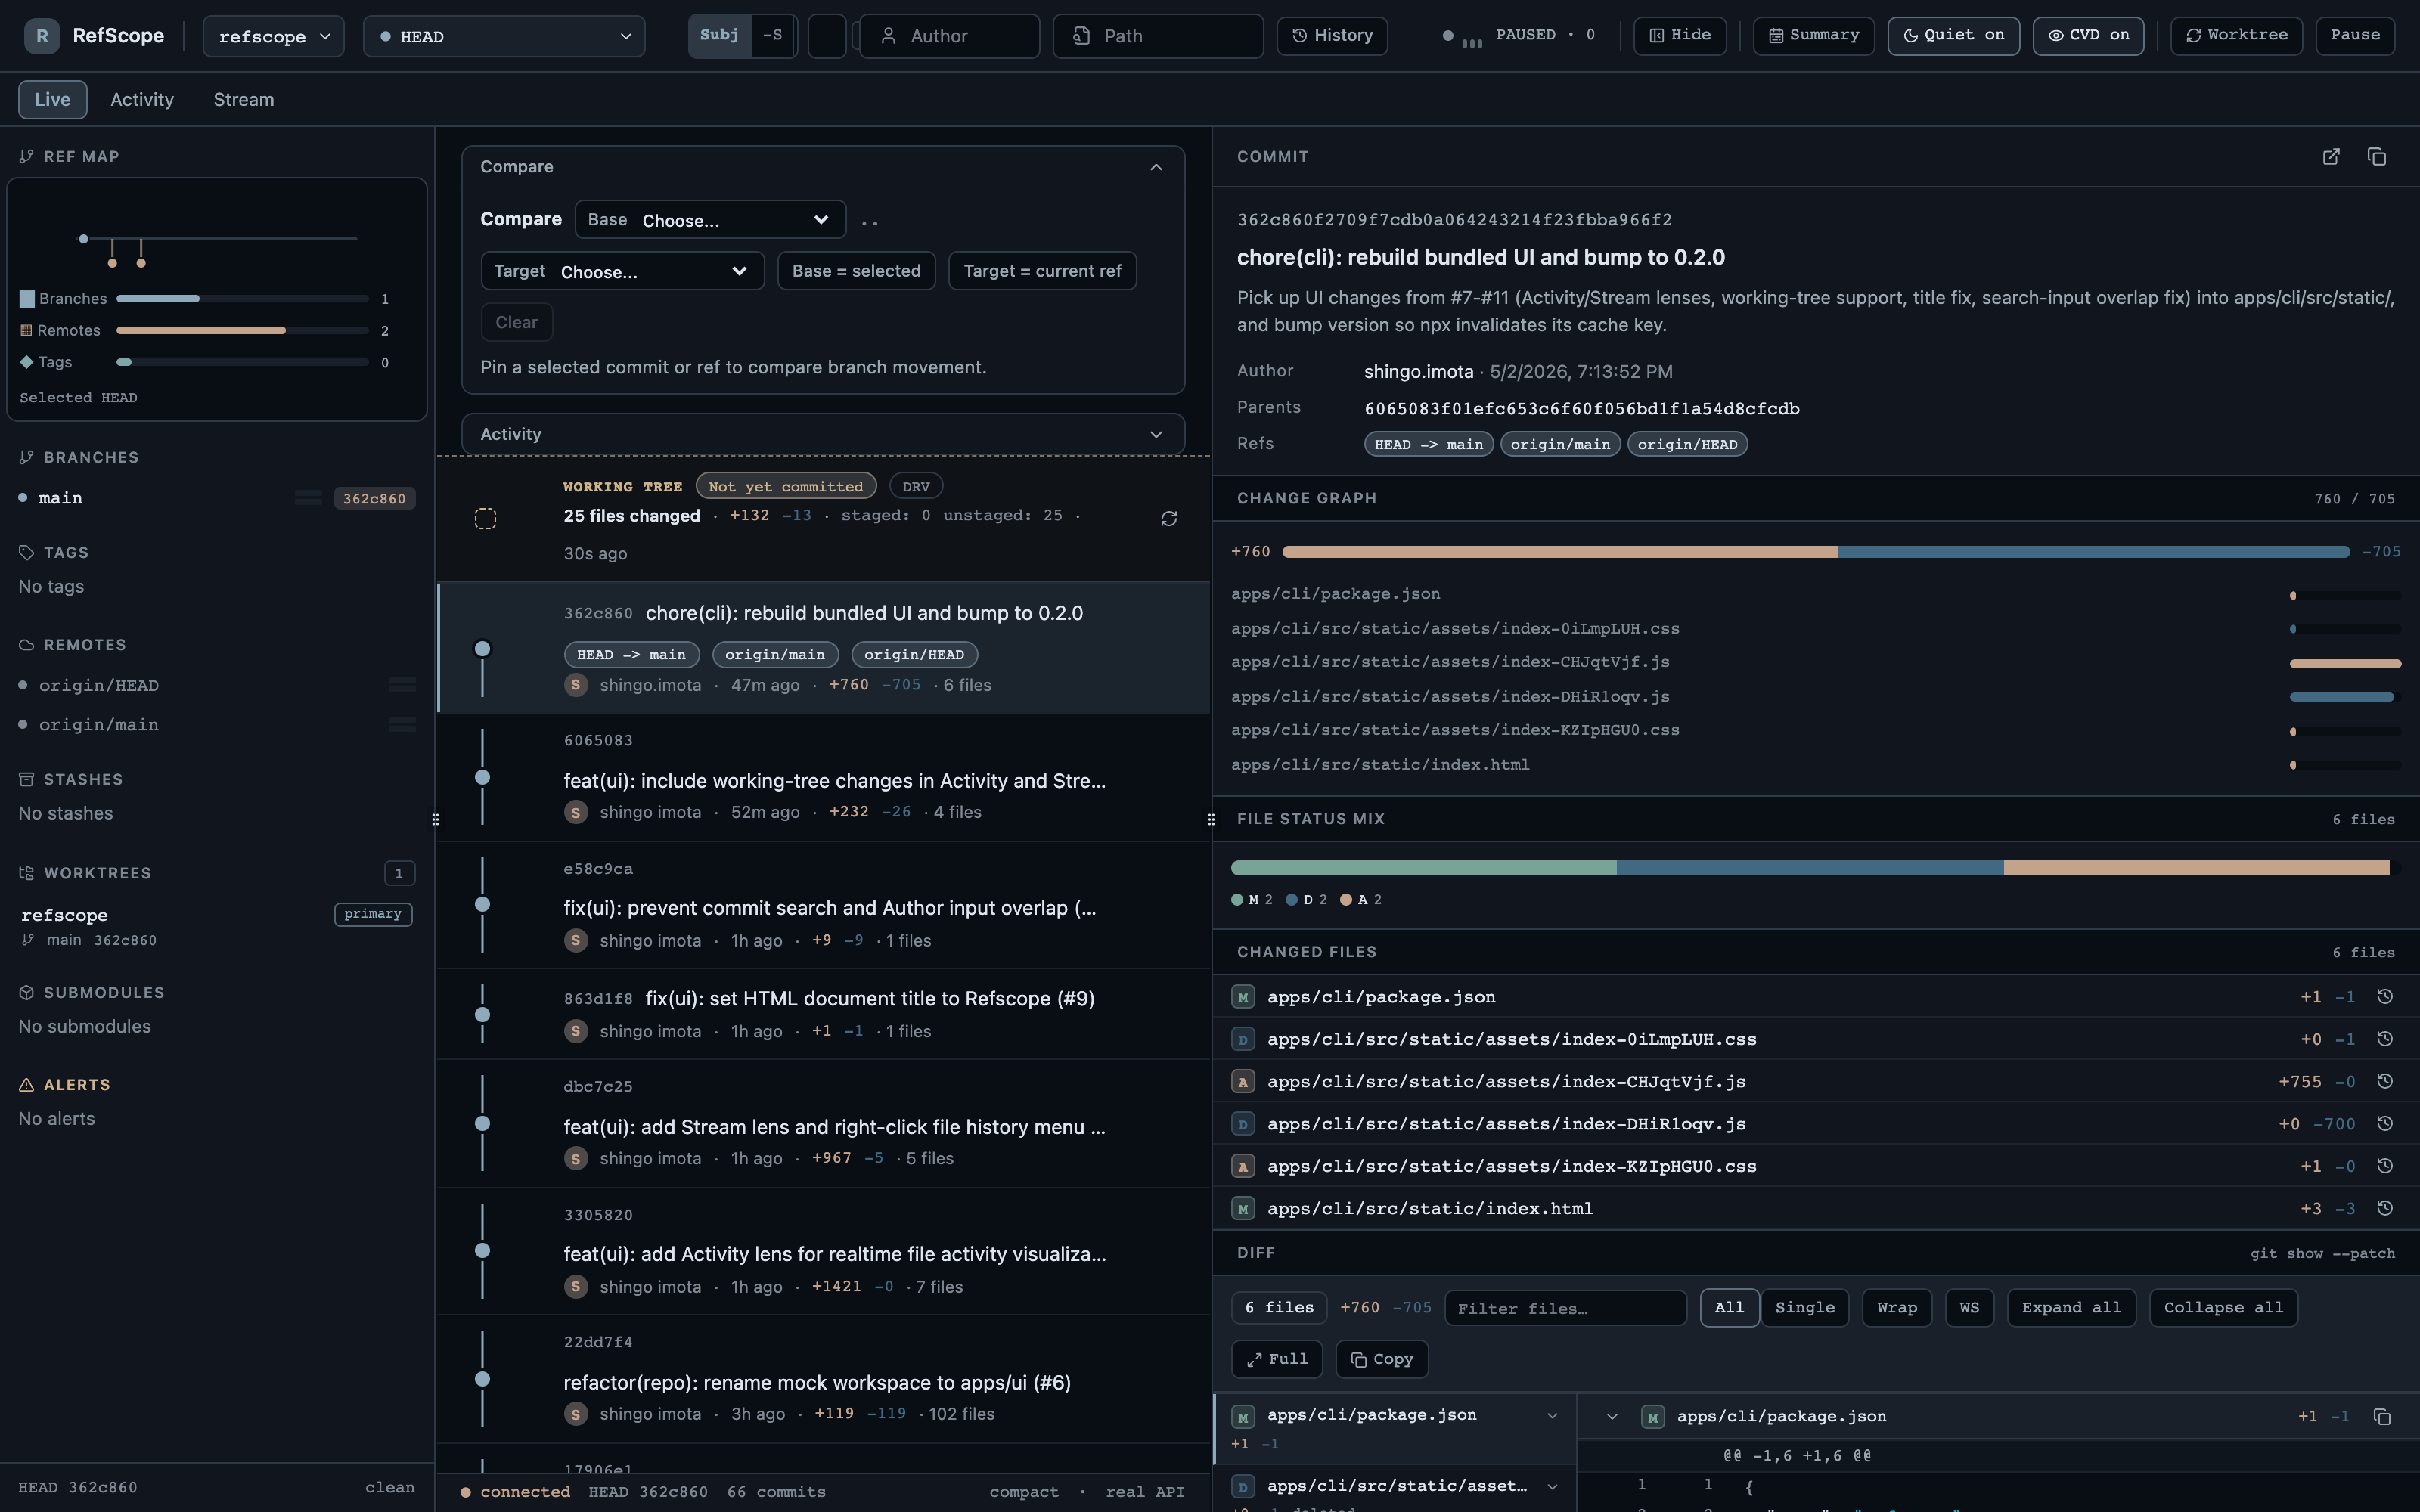The height and width of the screenshot is (1512, 2420).
Task: Expand the second diff file list entry
Action: pos(1552,1486)
